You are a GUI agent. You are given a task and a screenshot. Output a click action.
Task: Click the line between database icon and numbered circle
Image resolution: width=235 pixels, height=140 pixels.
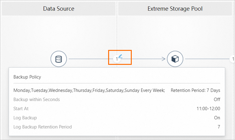90,59
